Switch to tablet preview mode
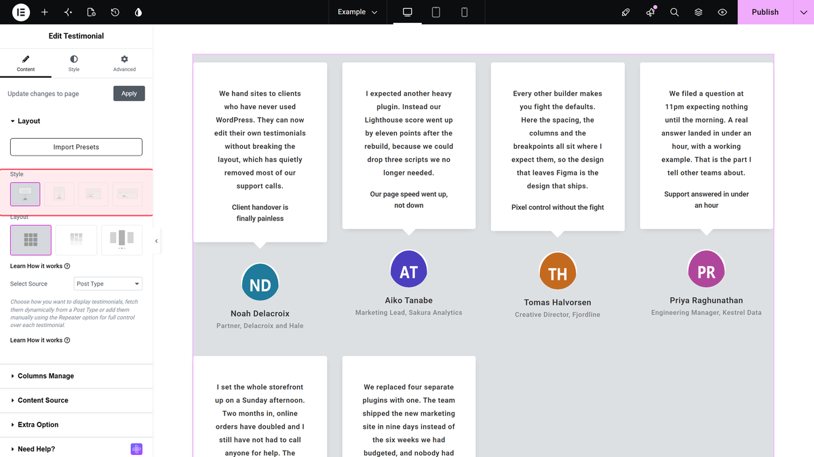 click(x=436, y=12)
